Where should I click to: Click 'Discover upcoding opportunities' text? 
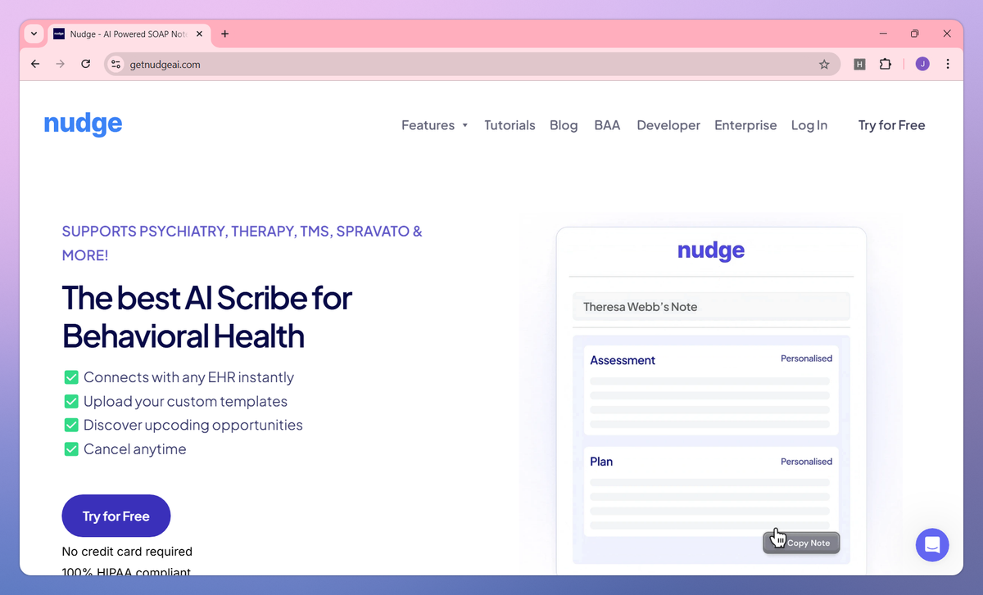[193, 425]
